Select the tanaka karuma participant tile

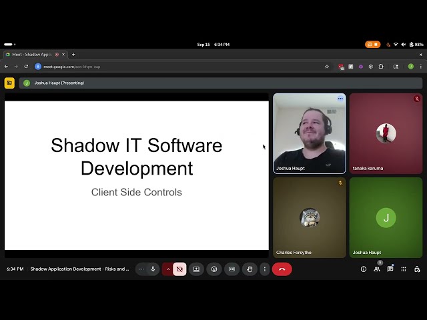tap(386, 133)
